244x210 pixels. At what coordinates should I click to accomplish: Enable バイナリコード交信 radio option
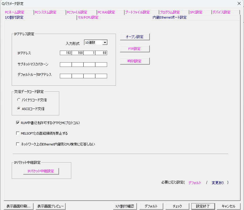click(19, 100)
